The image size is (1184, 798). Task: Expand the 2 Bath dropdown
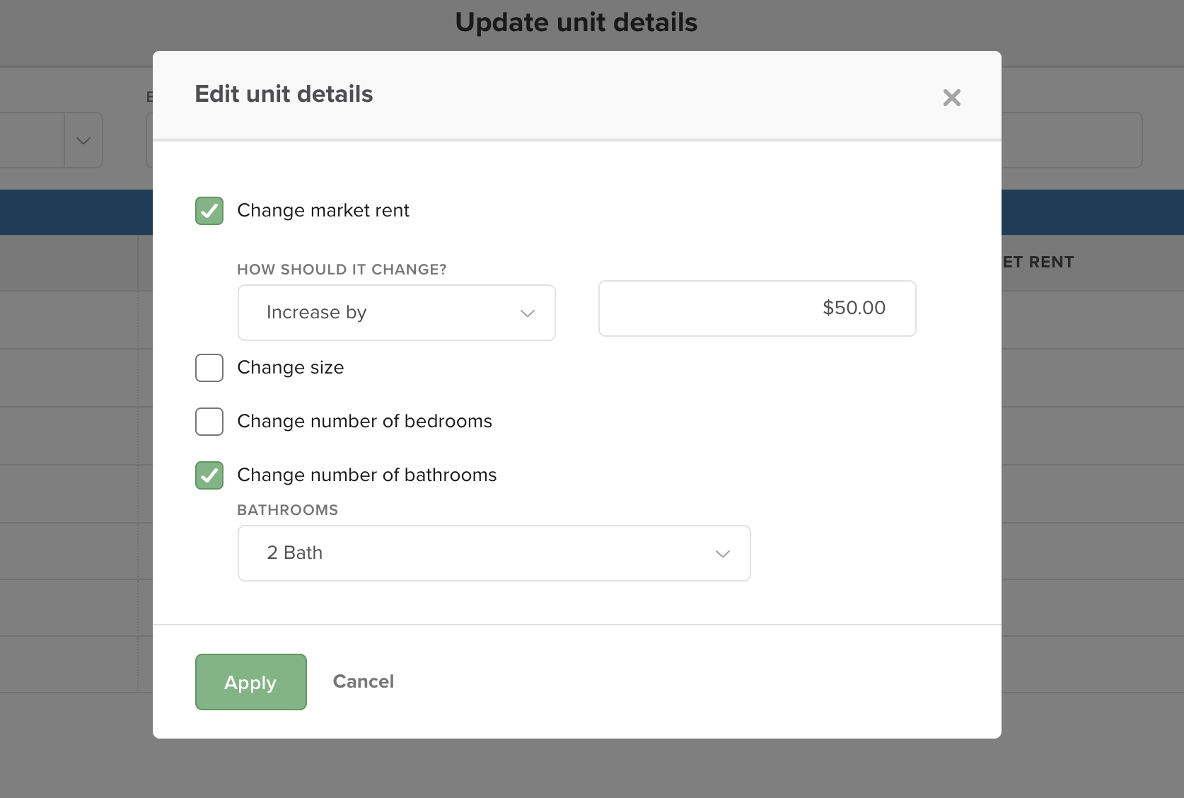pyautogui.click(x=494, y=553)
